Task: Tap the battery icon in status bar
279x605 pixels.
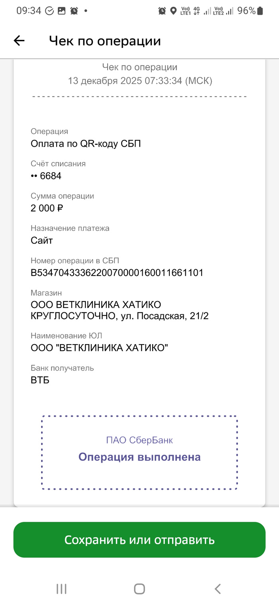Action: point(260,11)
